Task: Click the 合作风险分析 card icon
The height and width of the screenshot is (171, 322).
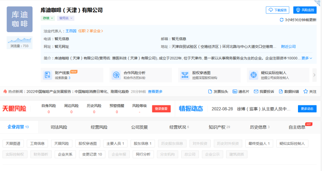Action: [x=116, y=75]
